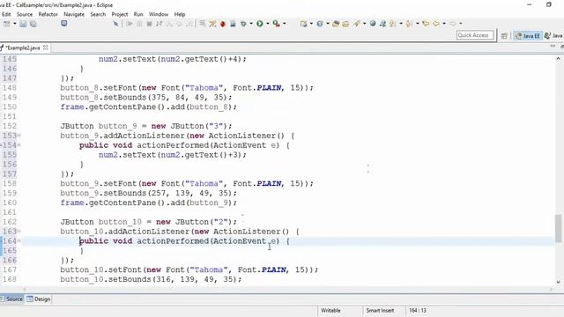Click the Save All icon
Screen dimensions: 564x317
(33, 24)
